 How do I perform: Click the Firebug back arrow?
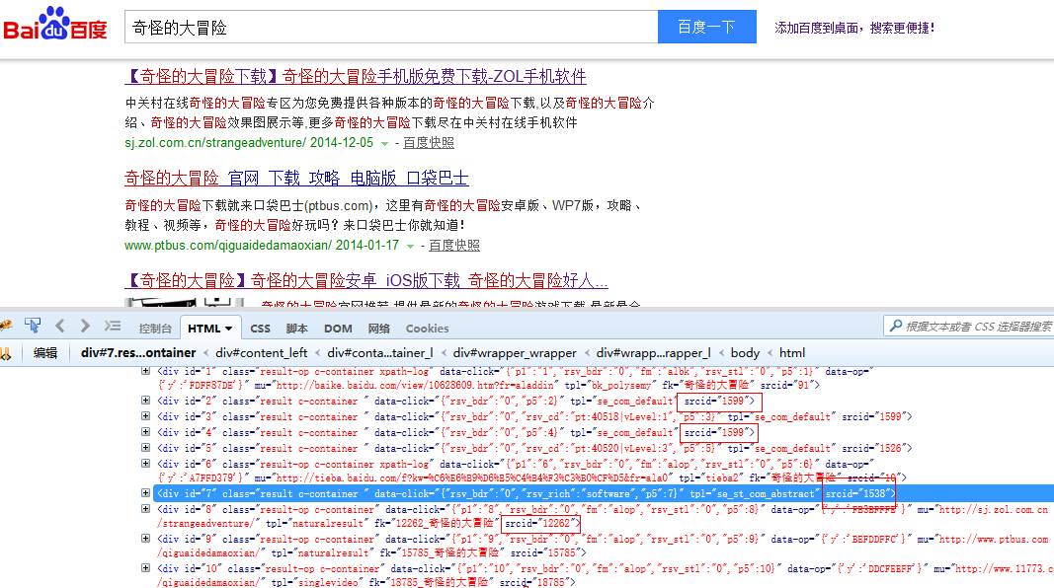pos(60,326)
